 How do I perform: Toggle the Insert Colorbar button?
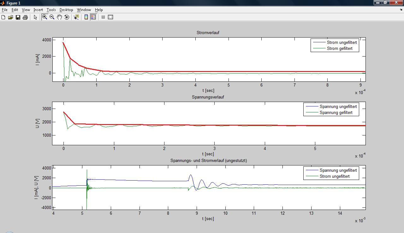point(86,17)
